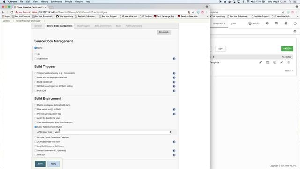Open help for JClouds Single-use slave
Screen dimensions: 300x169
coord(174,142)
